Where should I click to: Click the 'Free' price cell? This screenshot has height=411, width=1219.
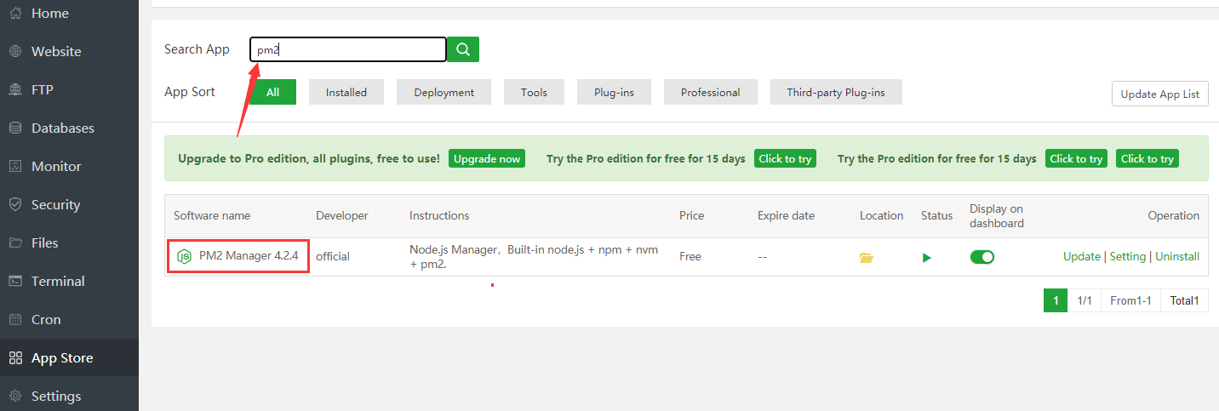pyautogui.click(x=690, y=256)
